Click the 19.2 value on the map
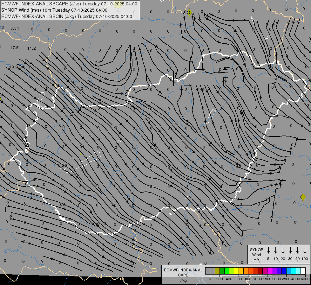Image resolution: width=311 pixels, height=285 pixels. [13, 67]
